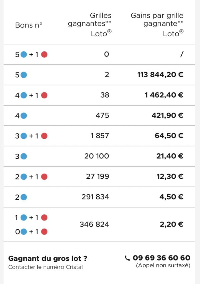This screenshot has height=284, width=200.
Task: Click 'Contacter le numéro Cristal' text
Action: 46,267
